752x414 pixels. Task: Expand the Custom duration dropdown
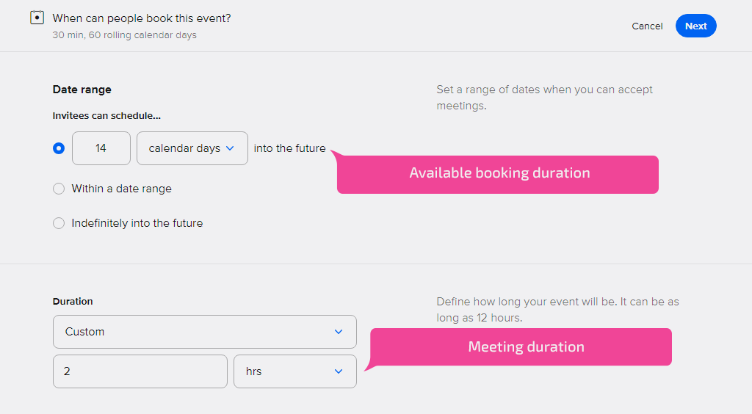tap(205, 332)
